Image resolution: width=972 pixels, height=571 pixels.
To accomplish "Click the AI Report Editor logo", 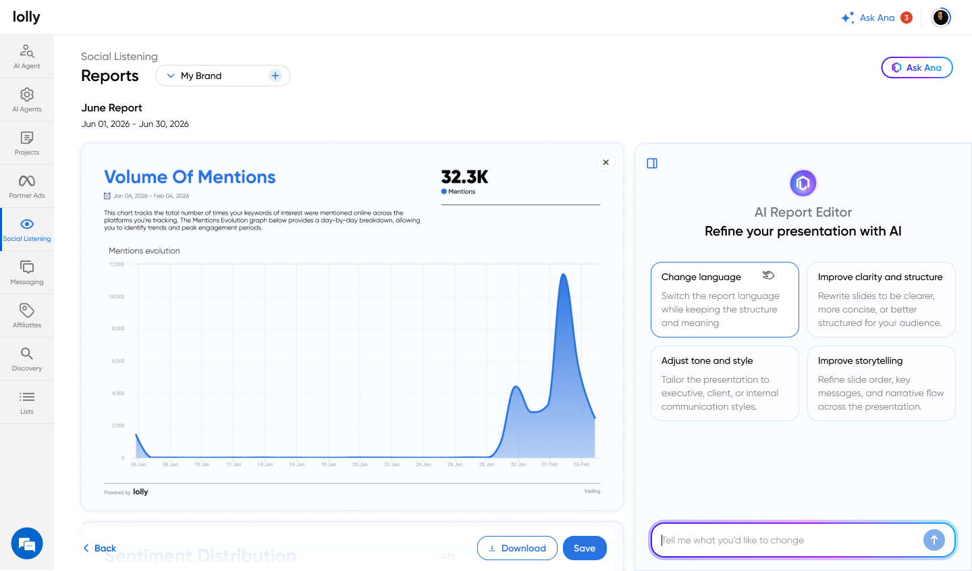I will point(803,183).
